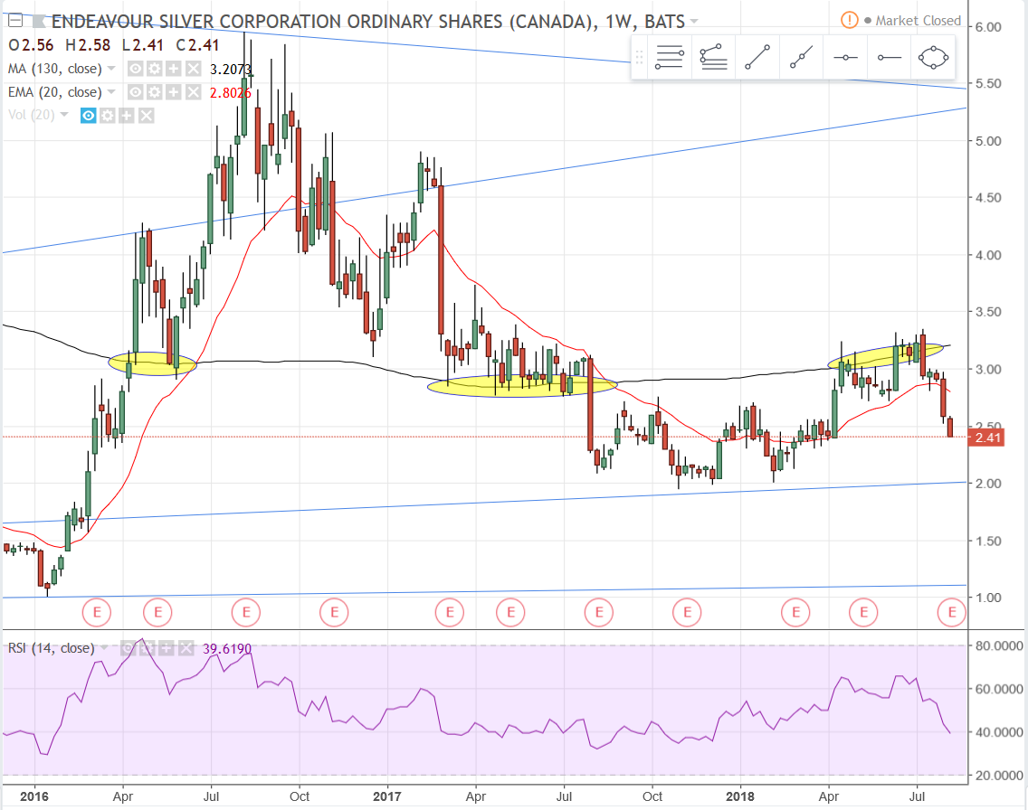Click the flag marker beside the symbol title

pos(40,22)
